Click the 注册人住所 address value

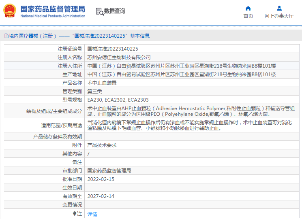(x=182, y=66)
